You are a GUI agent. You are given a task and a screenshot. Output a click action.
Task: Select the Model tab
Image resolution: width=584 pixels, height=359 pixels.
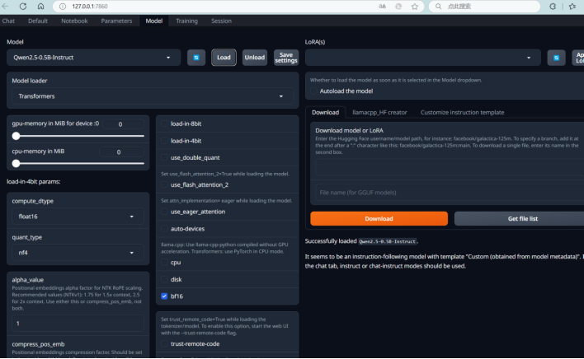point(153,21)
